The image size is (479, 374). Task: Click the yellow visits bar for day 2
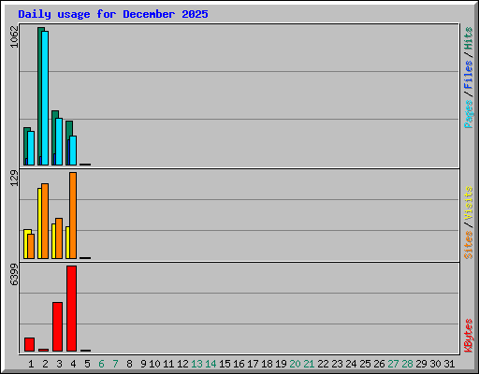(39, 223)
